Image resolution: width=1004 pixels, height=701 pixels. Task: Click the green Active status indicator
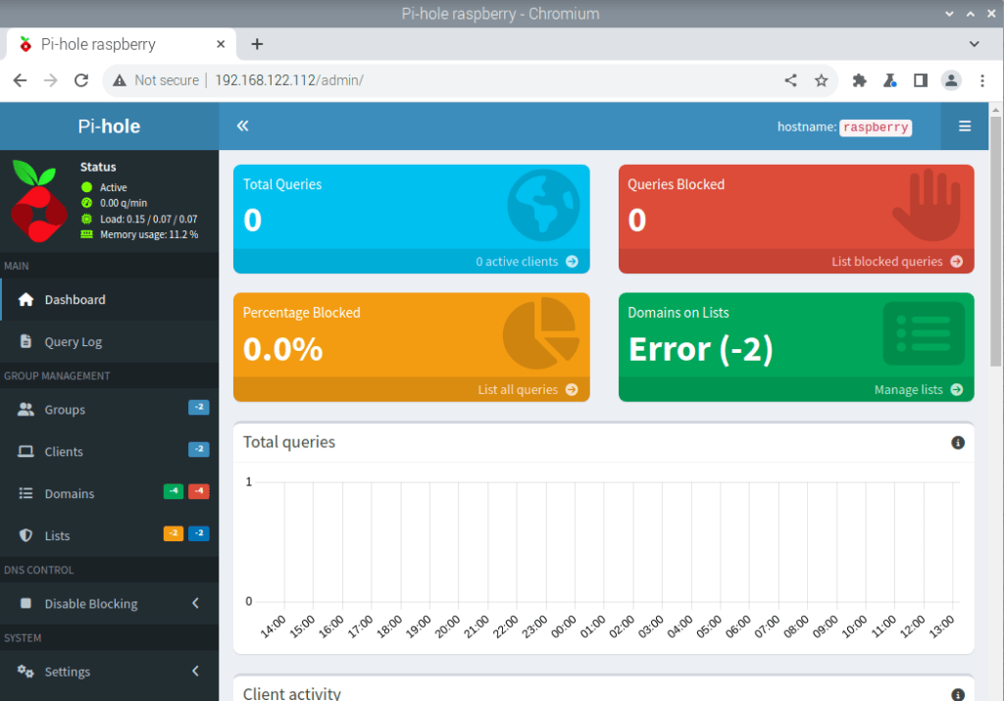point(86,187)
